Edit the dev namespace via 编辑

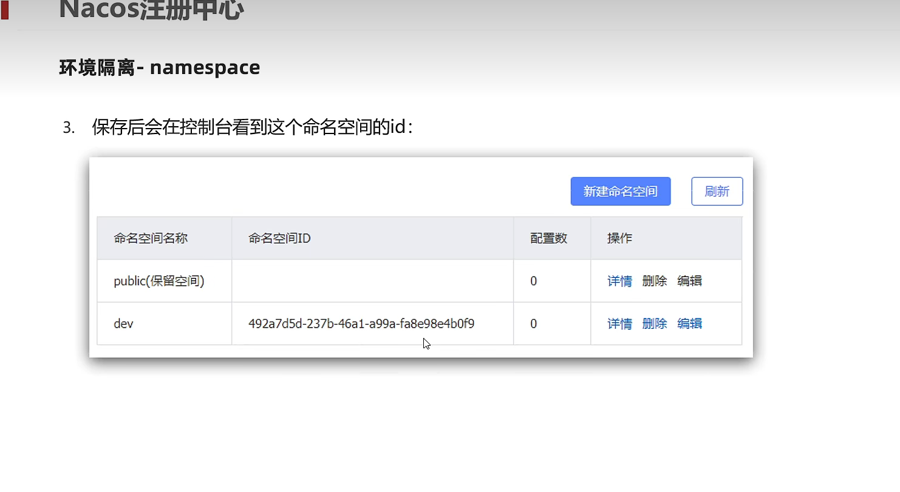[x=689, y=324]
